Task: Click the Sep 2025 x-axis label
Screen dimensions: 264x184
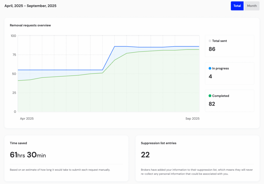Action: click(x=192, y=119)
